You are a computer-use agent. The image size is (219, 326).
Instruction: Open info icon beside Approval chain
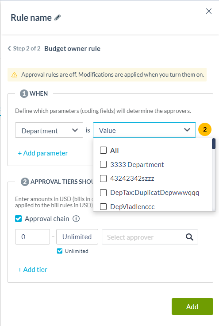76,219
